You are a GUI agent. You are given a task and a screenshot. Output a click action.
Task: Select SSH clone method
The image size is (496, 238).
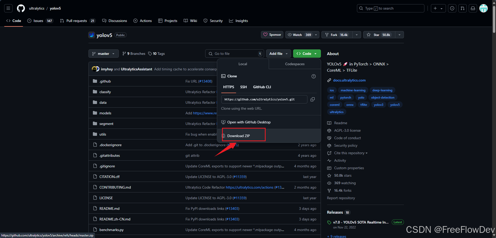[x=243, y=87]
